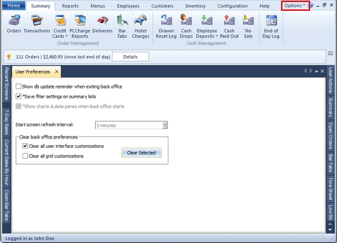Click the Clear Selected button
Screen dimensions: 337x243
(142, 153)
